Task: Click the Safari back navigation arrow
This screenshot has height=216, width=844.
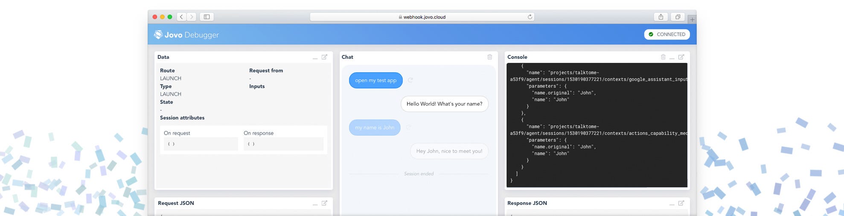Action: [181, 17]
